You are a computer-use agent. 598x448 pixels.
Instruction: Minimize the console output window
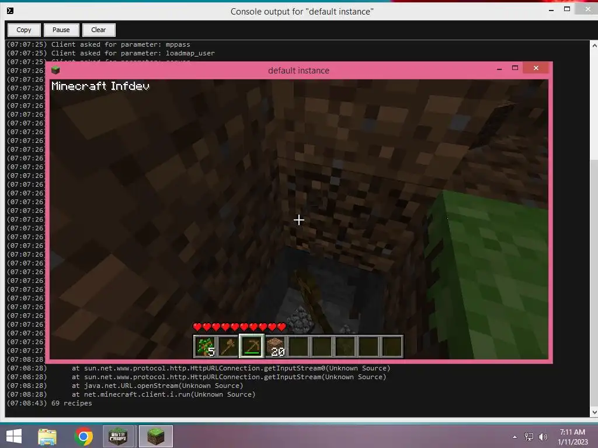coord(551,10)
